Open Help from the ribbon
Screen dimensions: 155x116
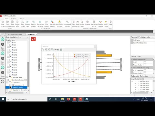click(x=111, y=23)
